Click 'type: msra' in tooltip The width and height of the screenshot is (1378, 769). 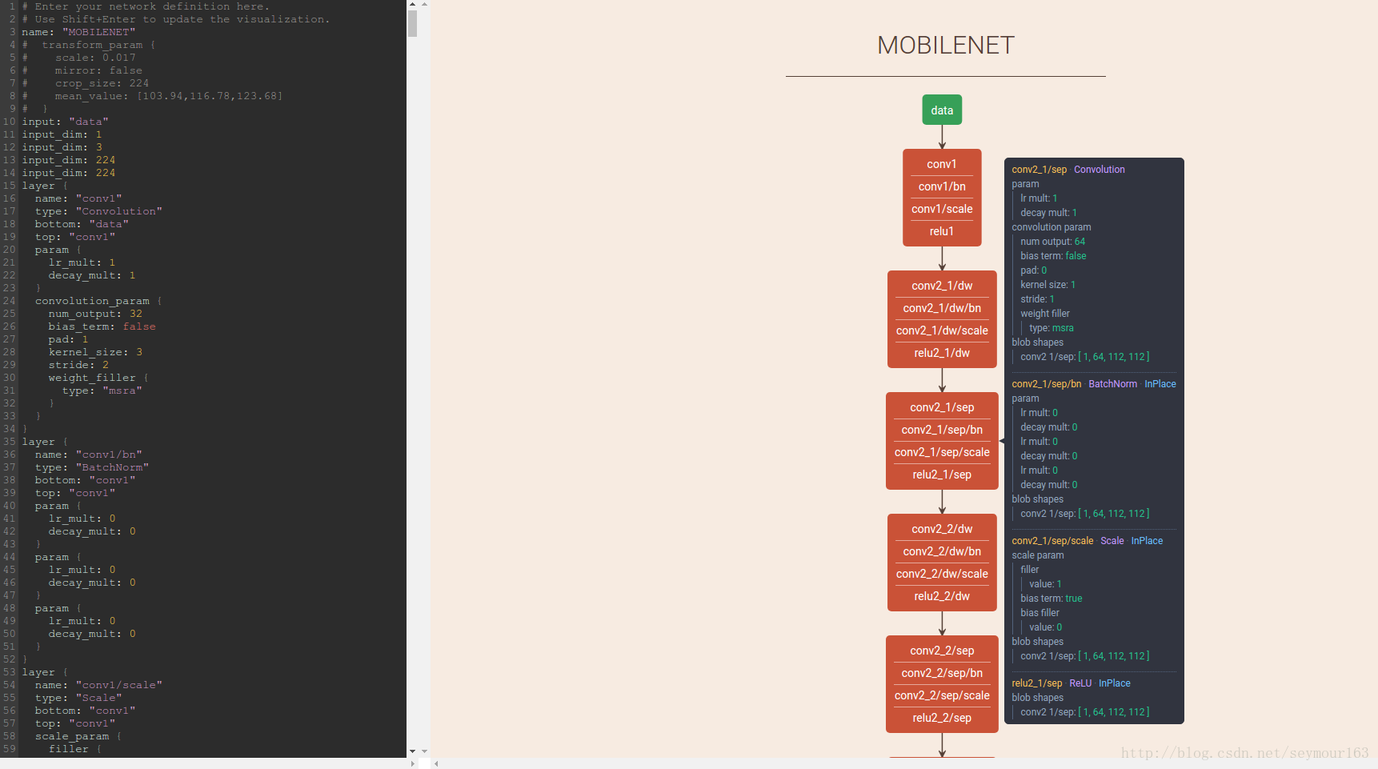tap(1052, 328)
